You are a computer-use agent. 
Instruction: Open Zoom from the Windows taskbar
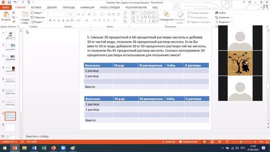63,148
